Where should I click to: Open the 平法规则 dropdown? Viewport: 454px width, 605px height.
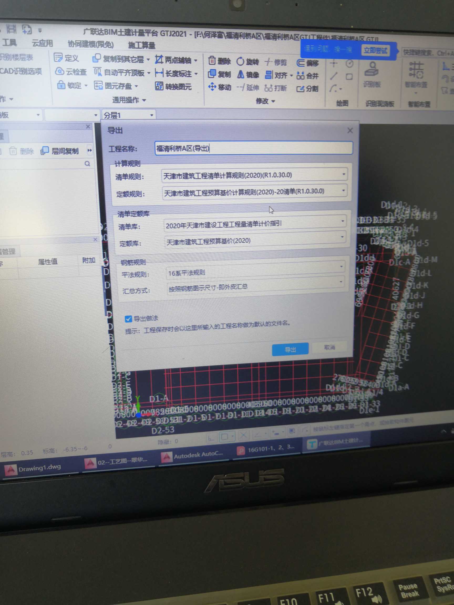click(255, 270)
